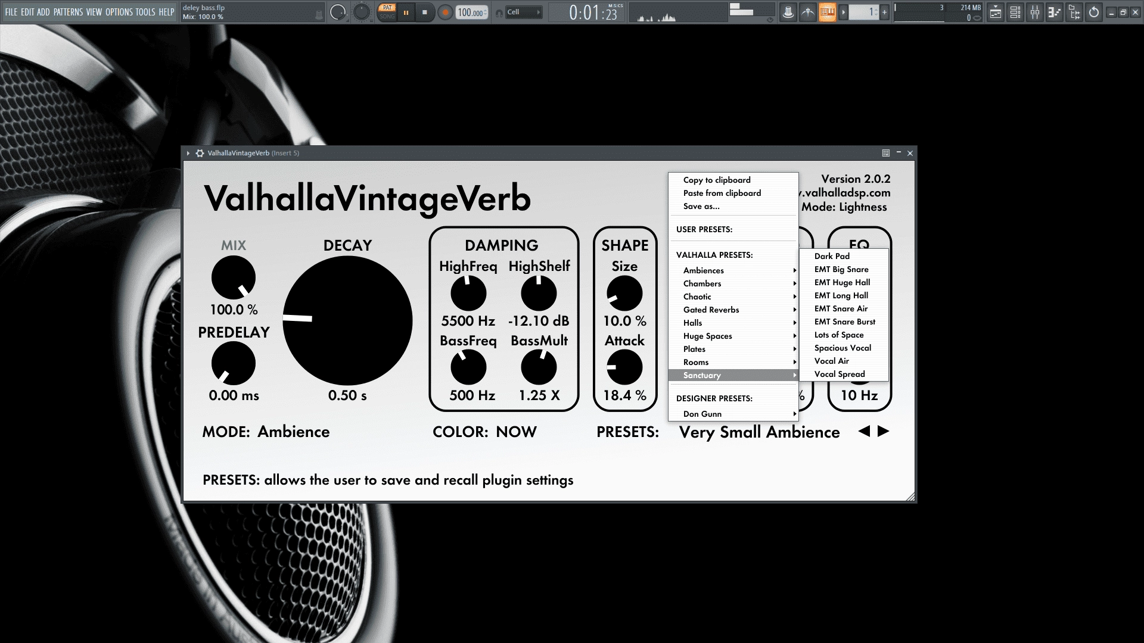Expand the Chambers preset submenu

(733, 283)
